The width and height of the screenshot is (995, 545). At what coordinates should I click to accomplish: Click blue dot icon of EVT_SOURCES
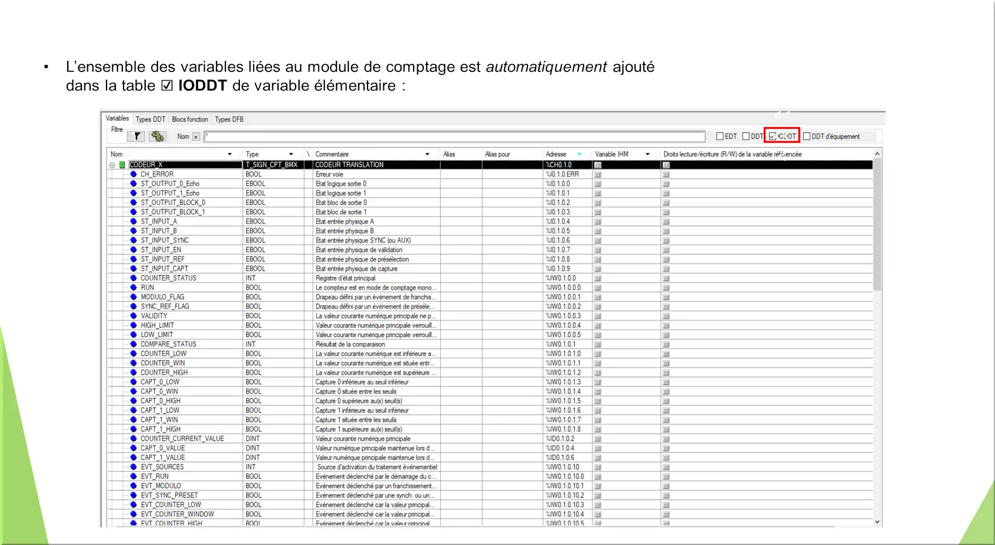point(133,467)
